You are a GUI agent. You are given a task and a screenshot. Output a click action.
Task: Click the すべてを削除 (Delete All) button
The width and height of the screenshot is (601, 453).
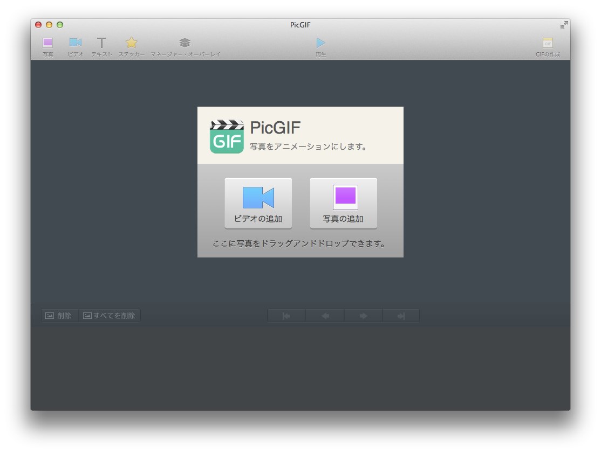110,316
